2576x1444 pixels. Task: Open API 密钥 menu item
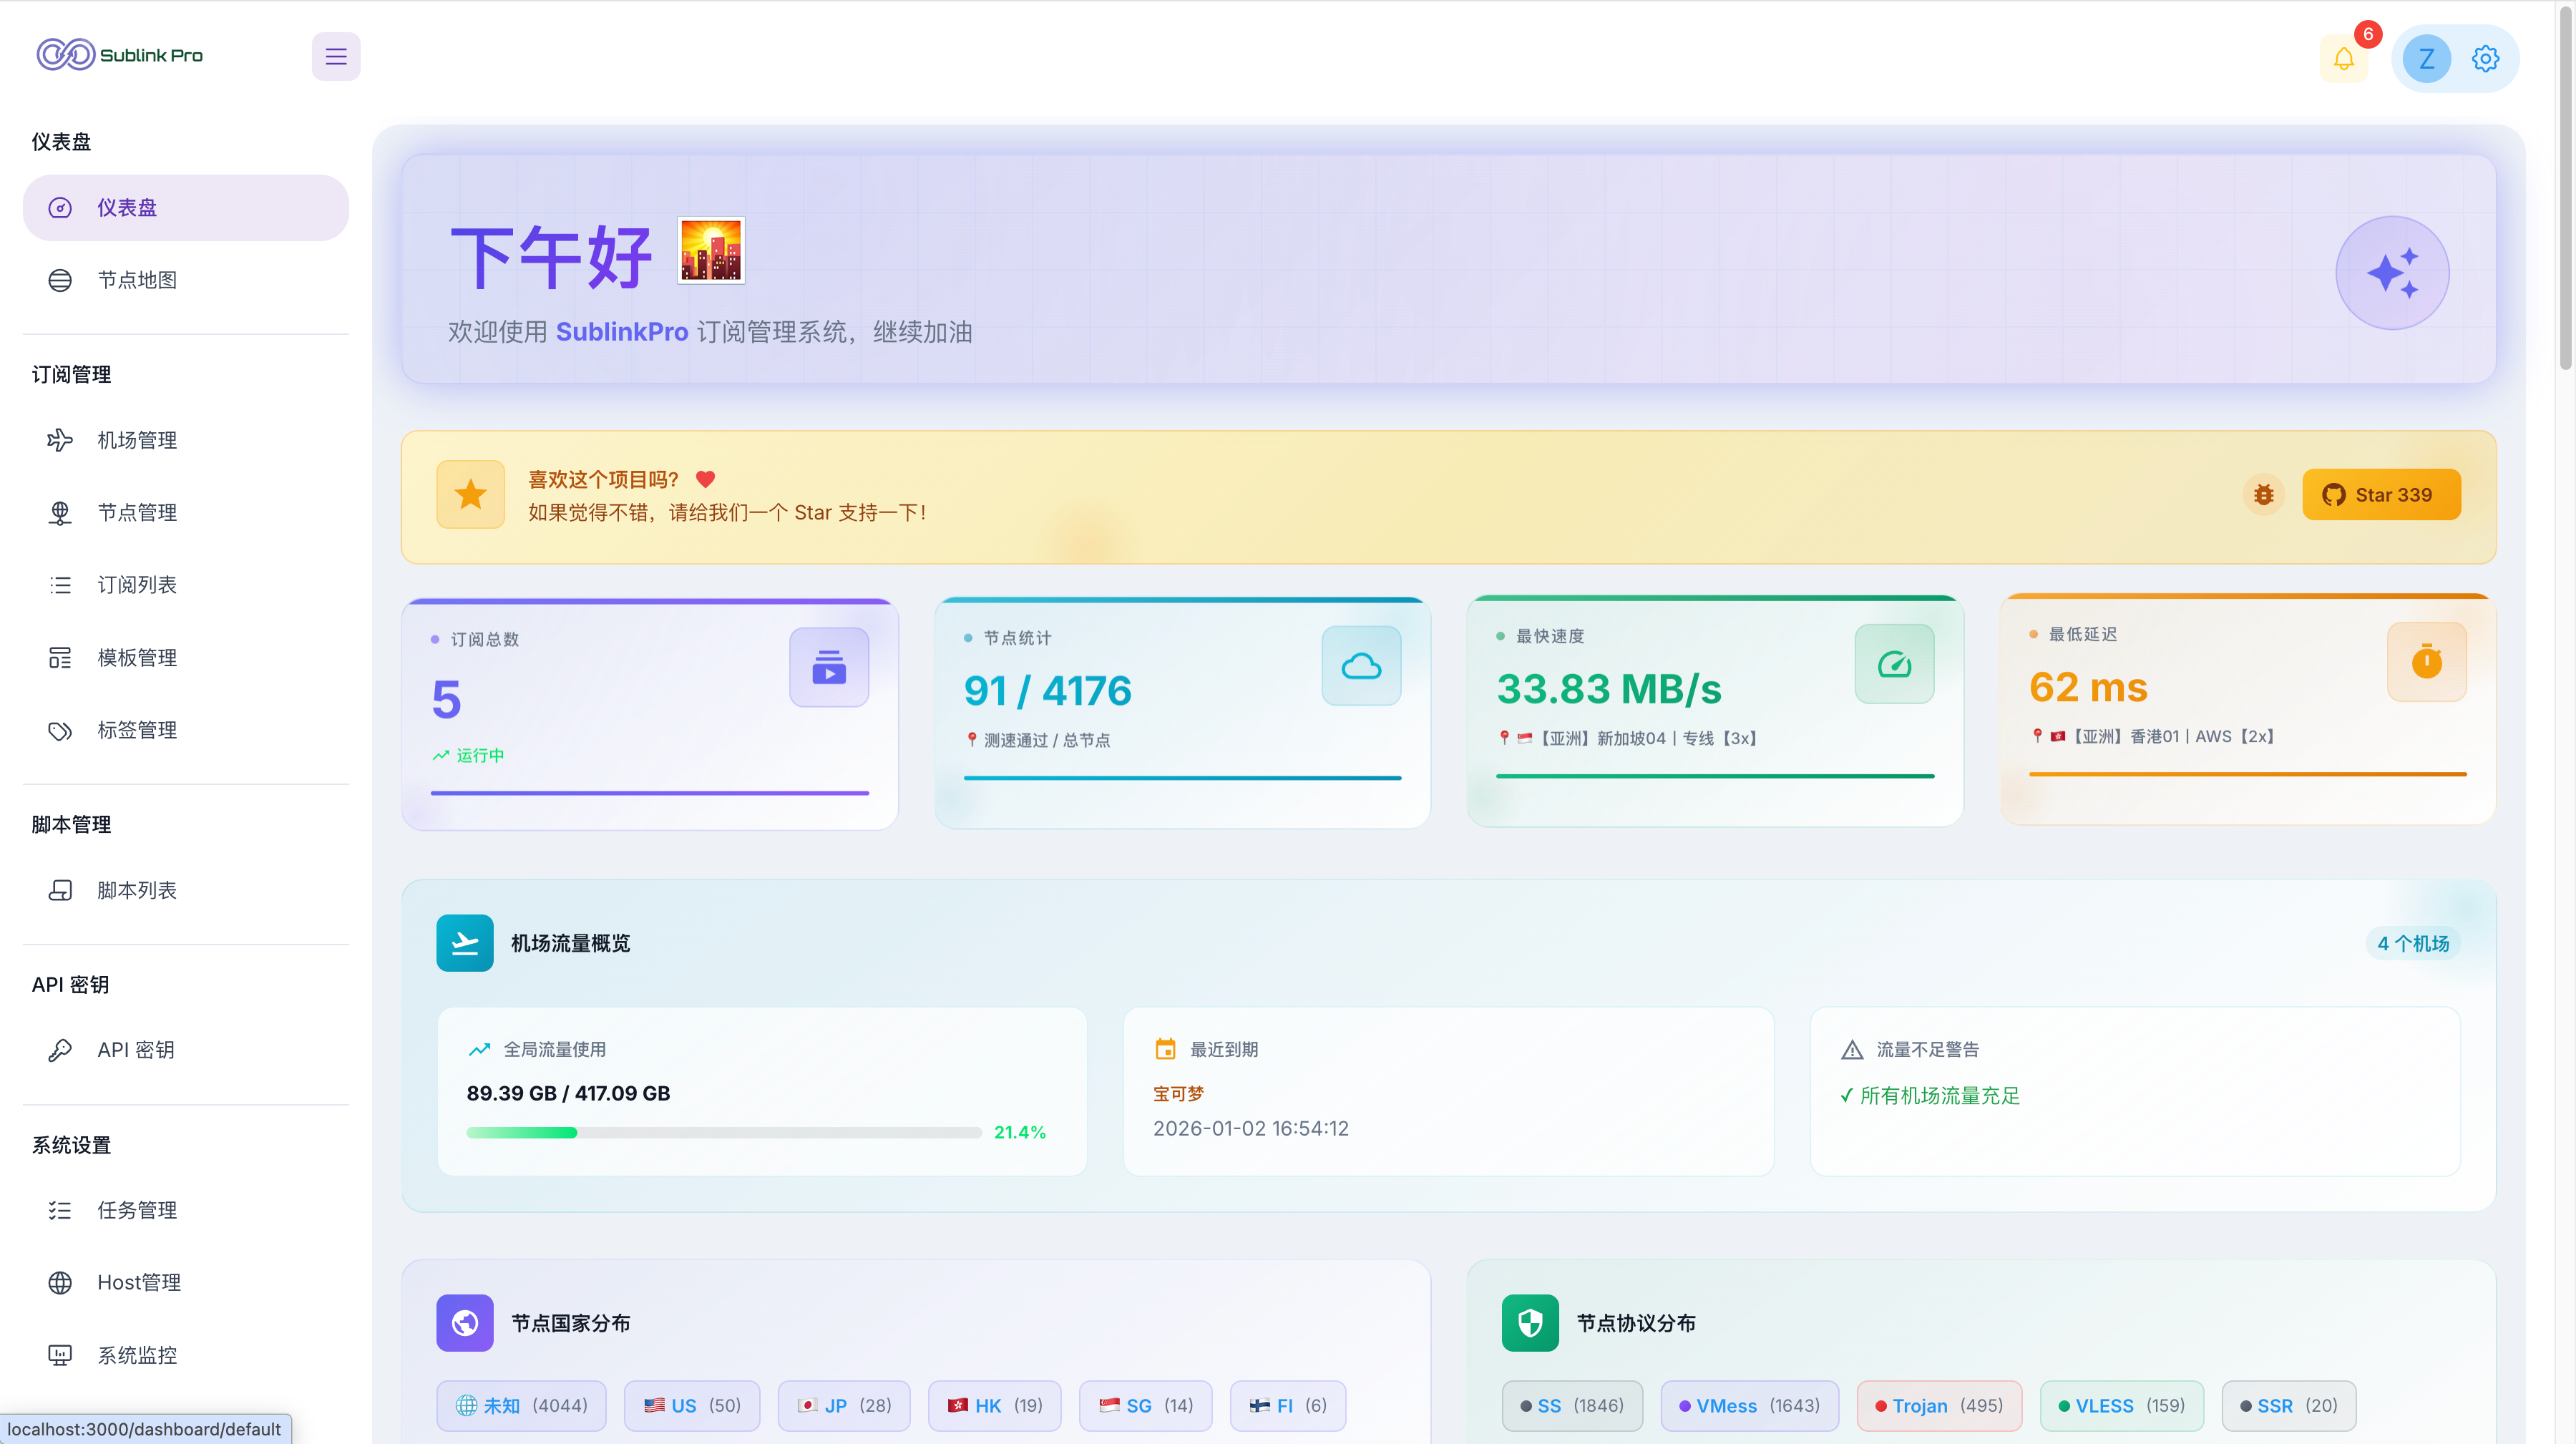pyautogui.click(x=186, y=1050)
